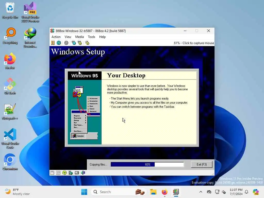Click the gray device status bar icon

point(77,173)
